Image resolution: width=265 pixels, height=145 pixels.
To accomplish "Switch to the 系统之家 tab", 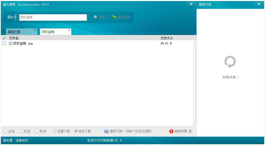I will coord(22,32).
